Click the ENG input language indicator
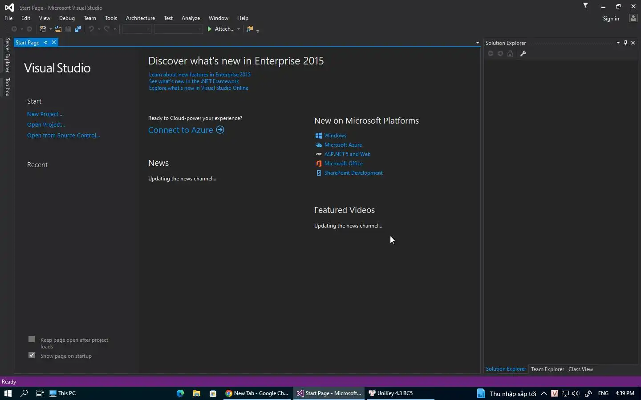641x400 pixels. [603, 393]
